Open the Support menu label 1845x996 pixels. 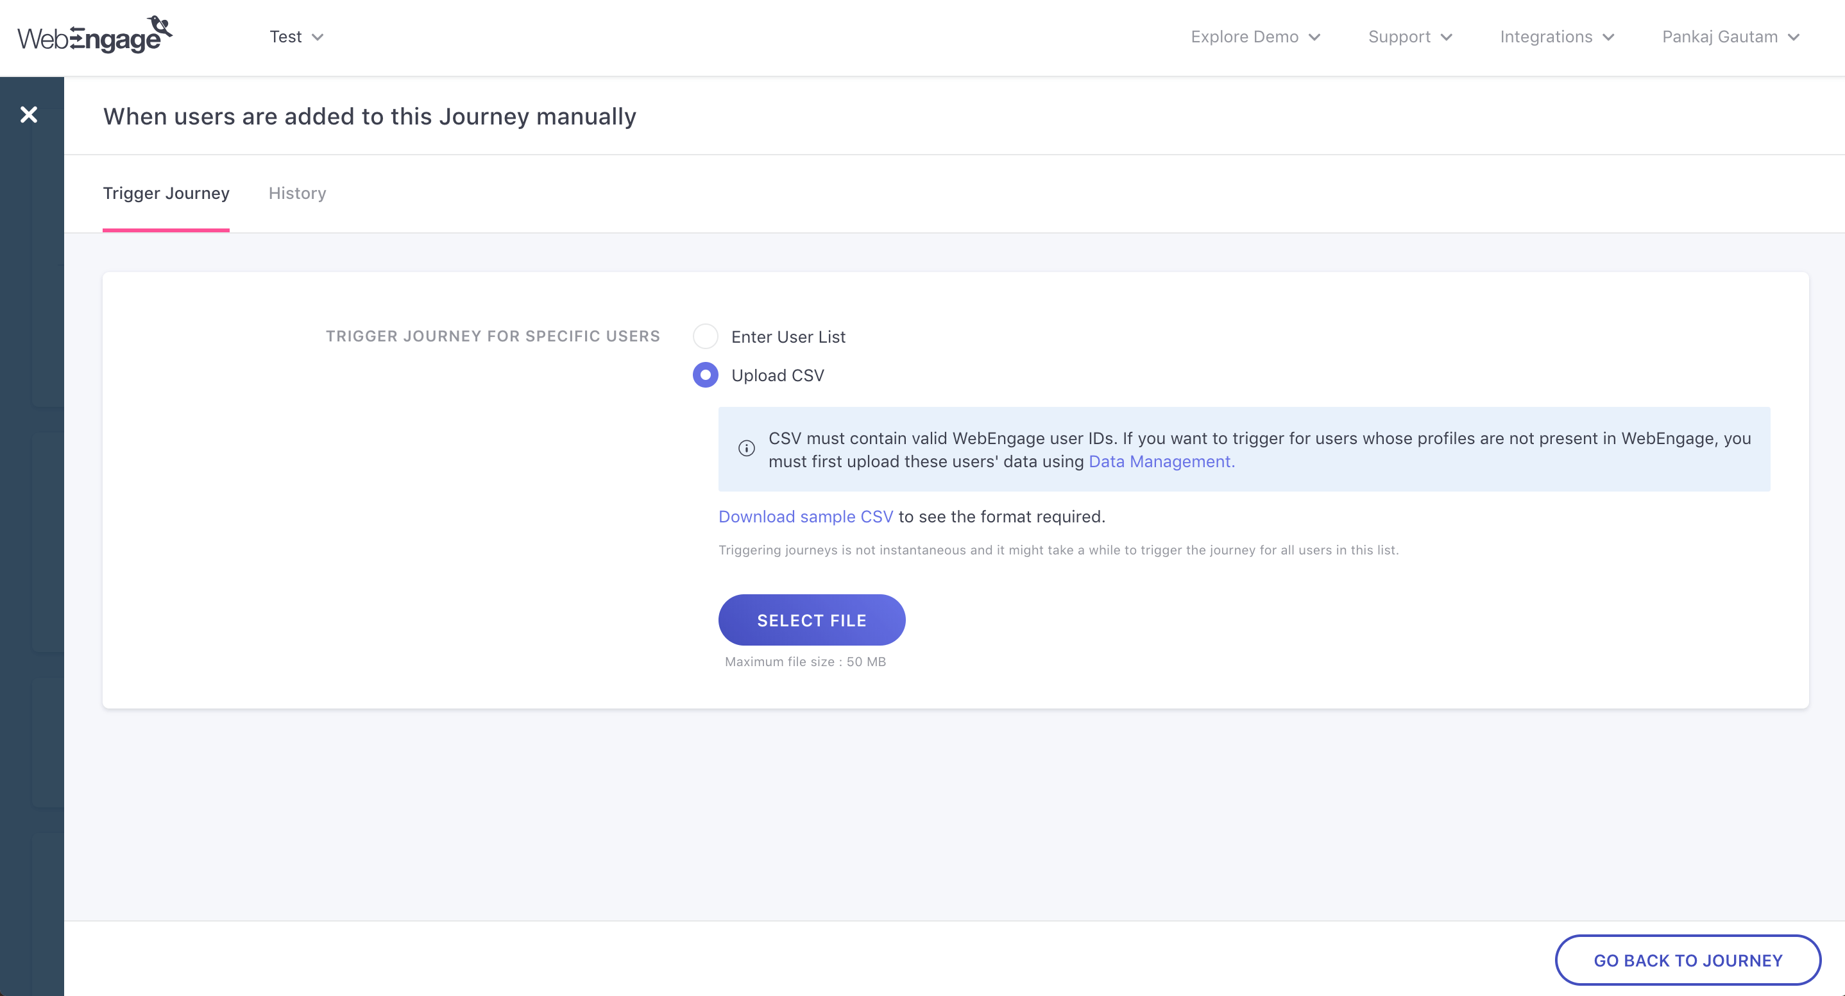[x=1399, y=37]
